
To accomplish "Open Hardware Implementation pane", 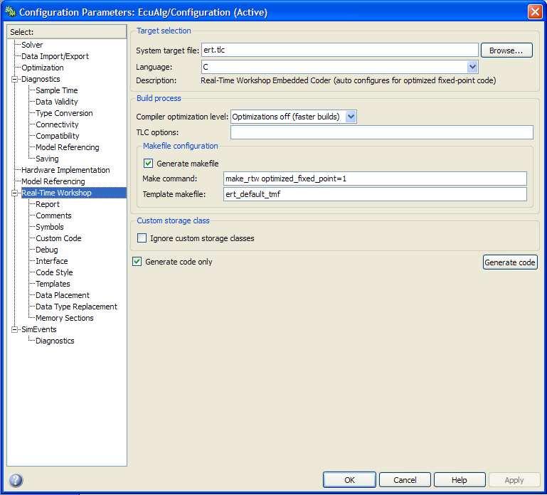I will coord(65,170).
